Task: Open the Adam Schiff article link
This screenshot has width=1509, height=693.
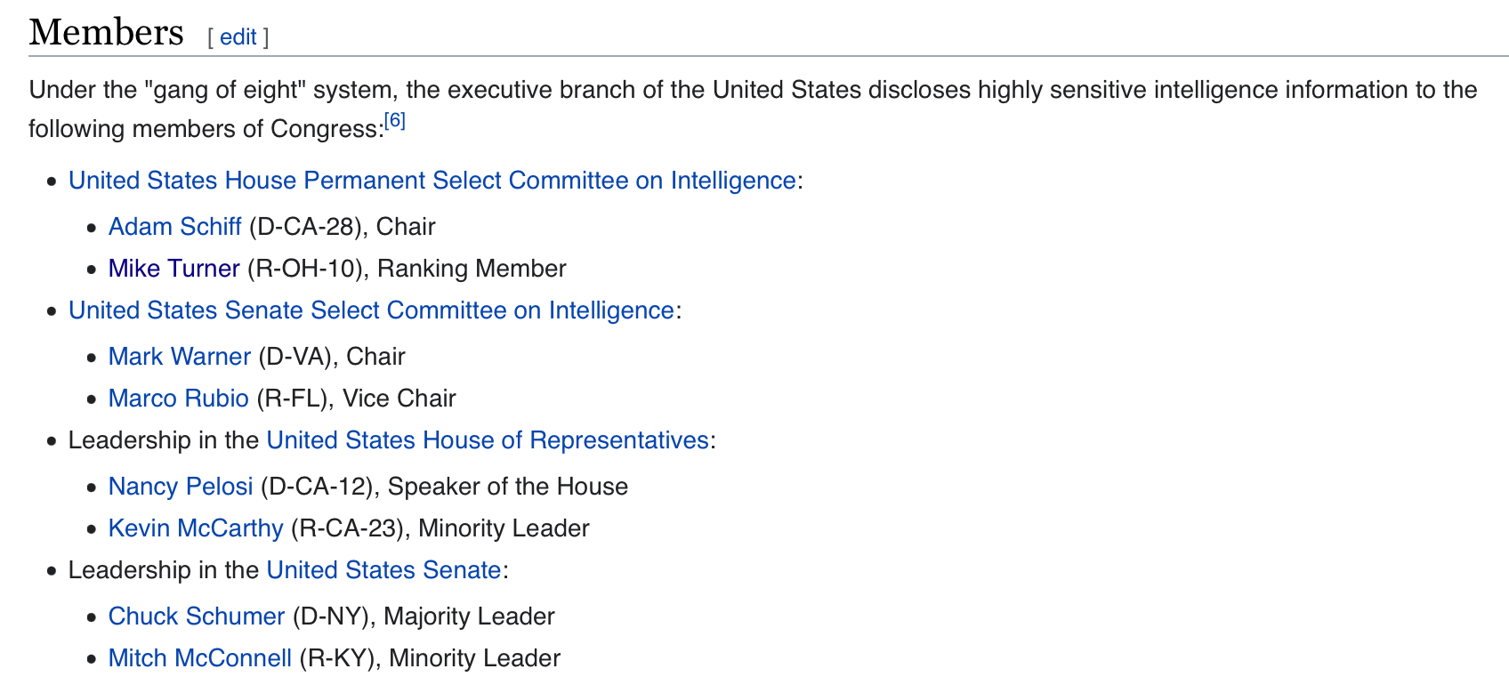Action: (174, 227)
